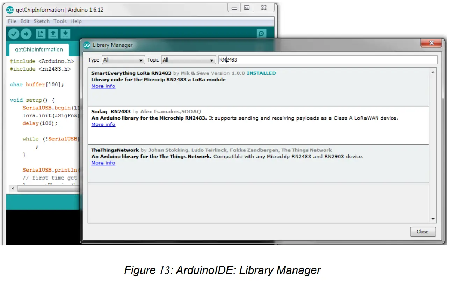Image resolution: width=449 pixels, height=282 pixels.
Task: Click the Upload arrow icon
Action: click(x=26, y=34)
